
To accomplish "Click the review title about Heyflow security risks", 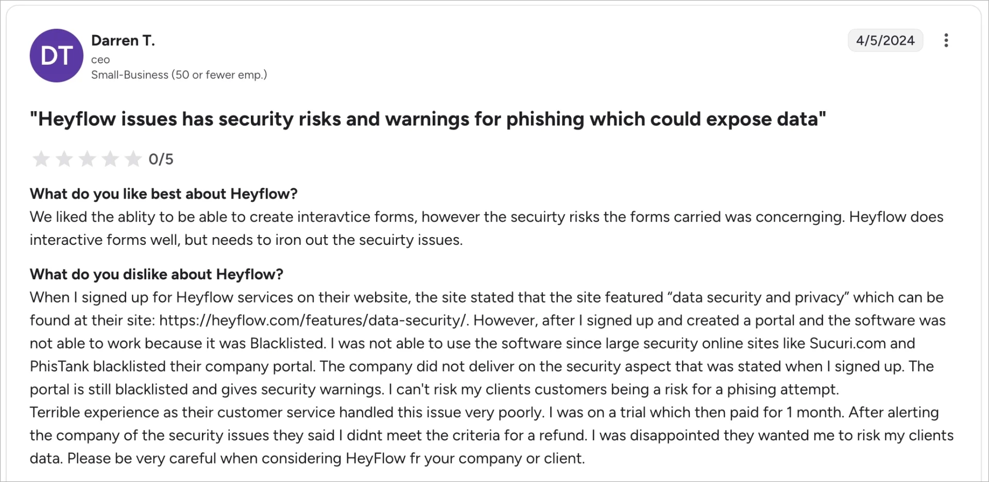I will click(428, 119).
